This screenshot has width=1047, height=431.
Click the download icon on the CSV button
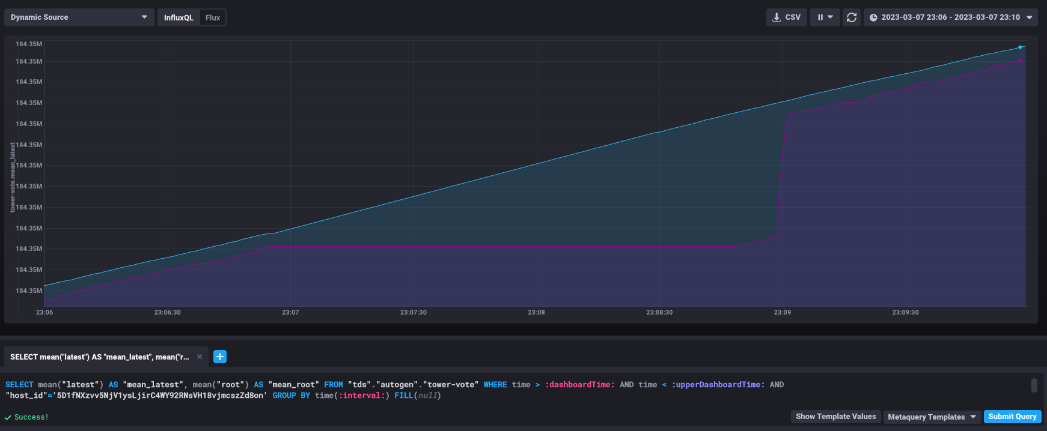[x=777, y=17]
